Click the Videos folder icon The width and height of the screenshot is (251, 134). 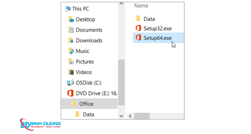tap(71, 72)
